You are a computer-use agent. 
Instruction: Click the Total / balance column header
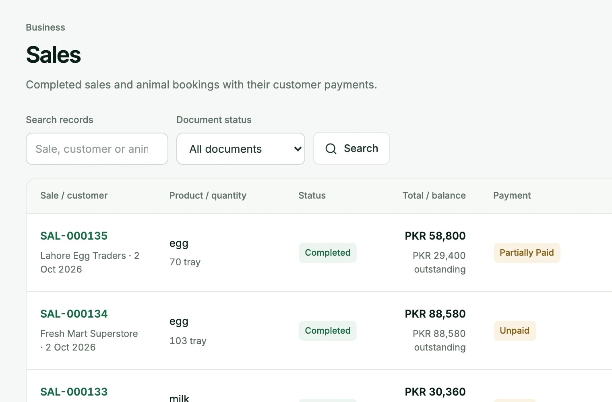(434, 195)
